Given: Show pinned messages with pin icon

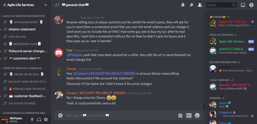Looking at the screenshot, I should point(191,5).
